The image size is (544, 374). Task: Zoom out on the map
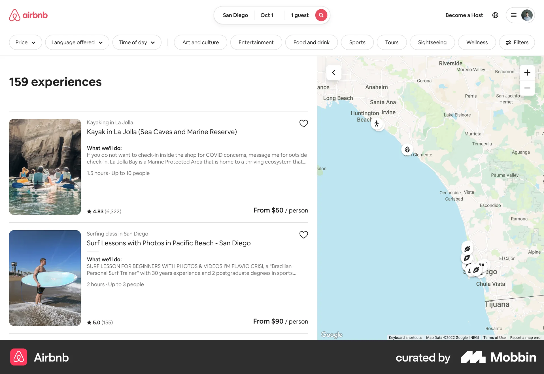point(527,88)
